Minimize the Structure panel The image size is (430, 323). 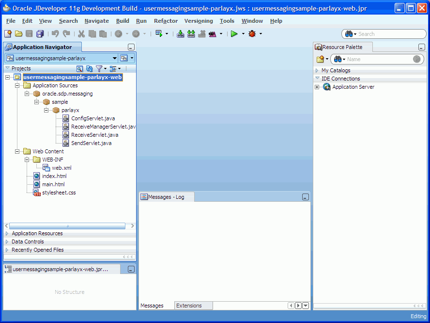click(131, 269)
